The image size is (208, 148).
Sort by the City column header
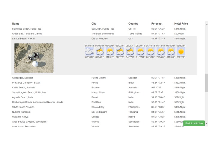point(94,24)
